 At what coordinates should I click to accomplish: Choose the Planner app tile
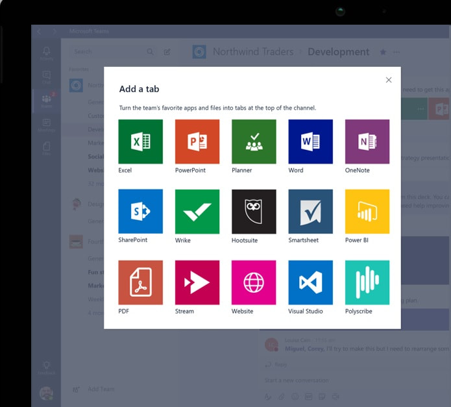click(x=254, y=142)
